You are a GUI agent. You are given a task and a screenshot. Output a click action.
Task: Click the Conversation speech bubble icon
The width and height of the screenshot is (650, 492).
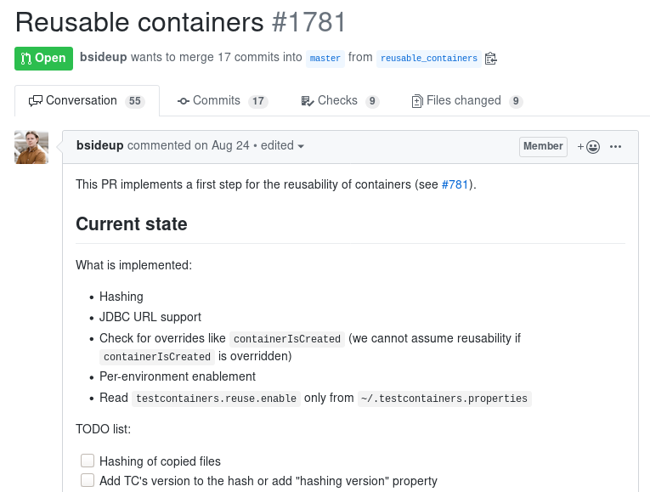coord(35,101)
